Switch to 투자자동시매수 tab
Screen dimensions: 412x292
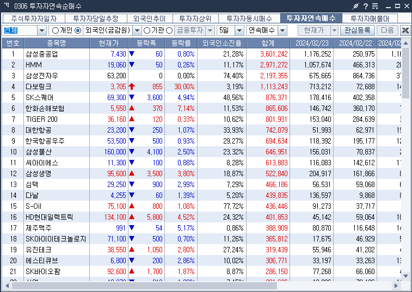point(249,18)
